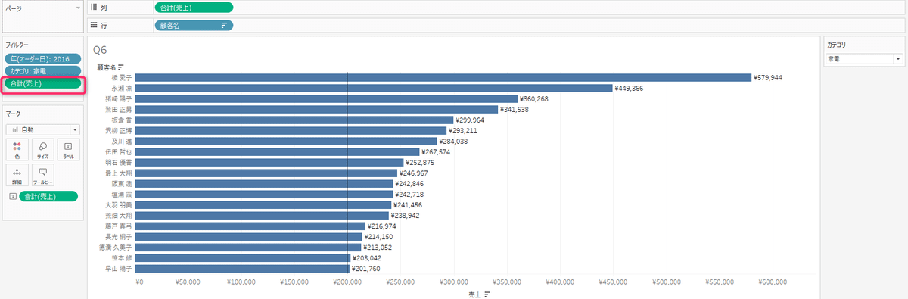
Task: Click the 顧客名 column header text
Action: (x=107, y=67)
